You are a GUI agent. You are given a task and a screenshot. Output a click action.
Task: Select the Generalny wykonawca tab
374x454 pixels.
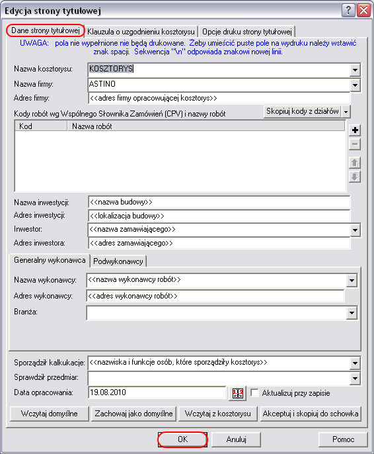(50, 260)
